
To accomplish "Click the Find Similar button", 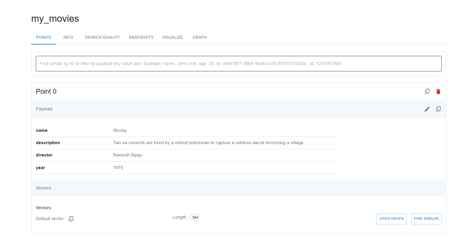I will (x=426, y=219).
